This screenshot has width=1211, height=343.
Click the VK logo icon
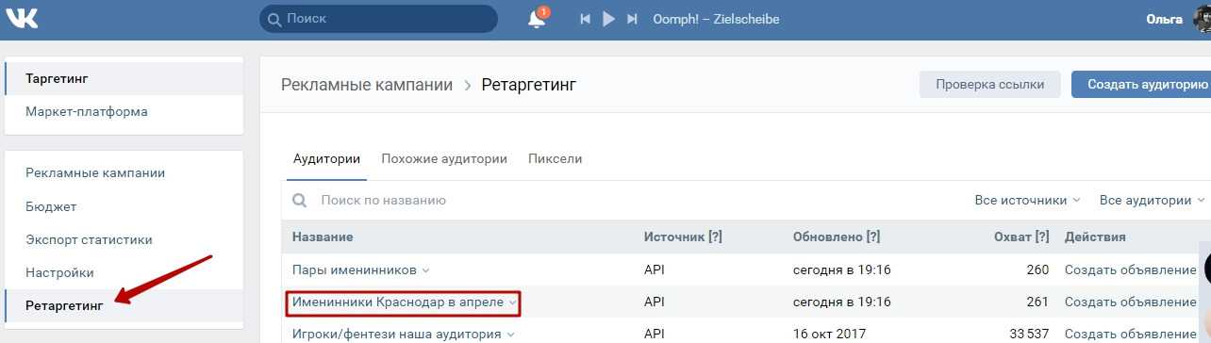(22, 18)
